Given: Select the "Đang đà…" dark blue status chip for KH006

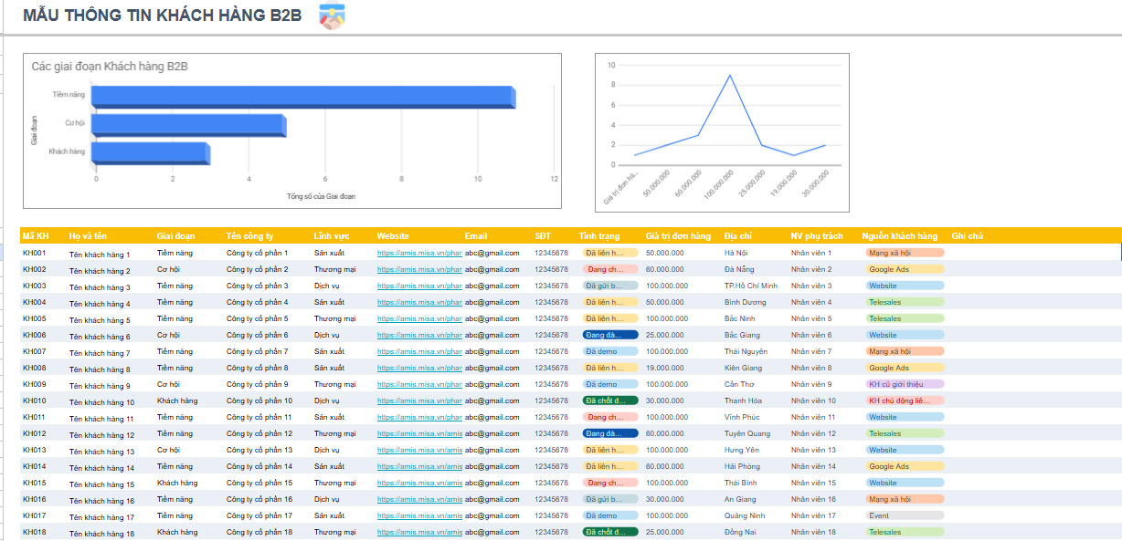Looking at the screenshot, I should coord(610,335).
